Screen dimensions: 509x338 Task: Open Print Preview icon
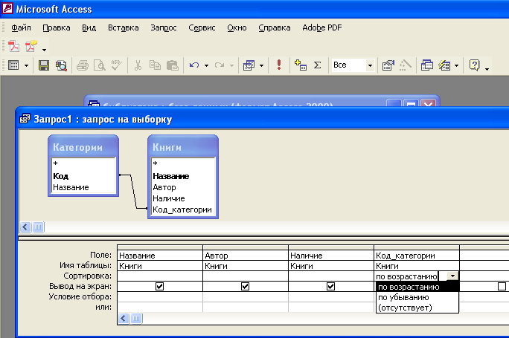pos(99,65)
